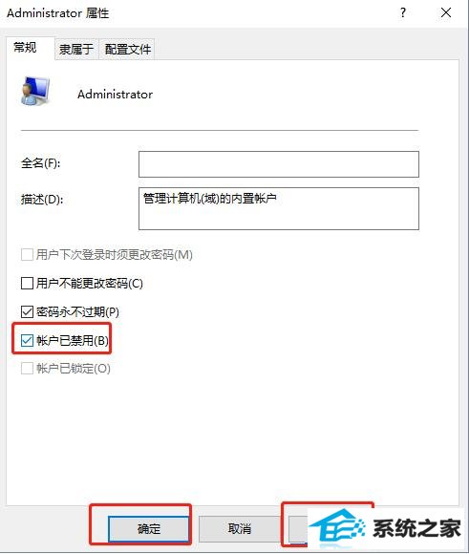Click the help question mark button
The height and width of the screenshot is (554, 469).
pyautogui.click(x=403, y=13)
